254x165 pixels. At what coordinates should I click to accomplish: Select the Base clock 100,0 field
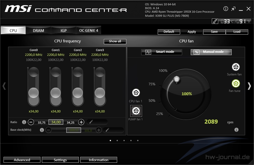(x=74, y=130)
